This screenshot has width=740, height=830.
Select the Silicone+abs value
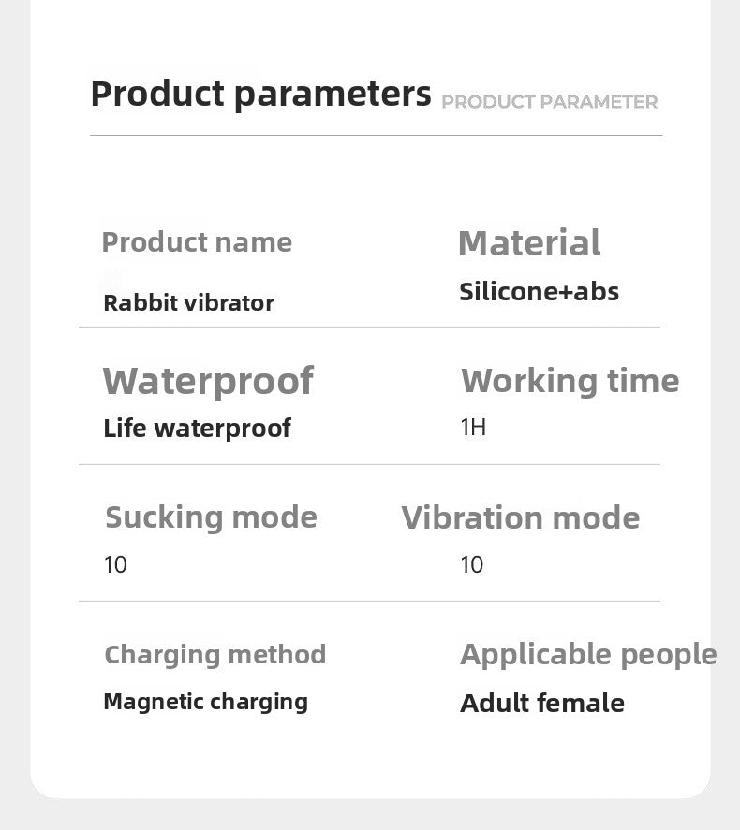[539, 292]
